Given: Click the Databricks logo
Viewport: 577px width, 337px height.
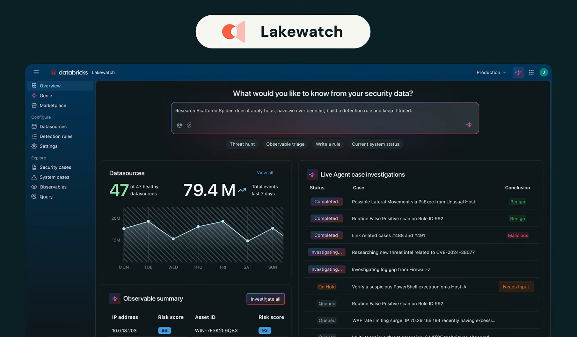Looking at the screenshot, I should [69, 72].
